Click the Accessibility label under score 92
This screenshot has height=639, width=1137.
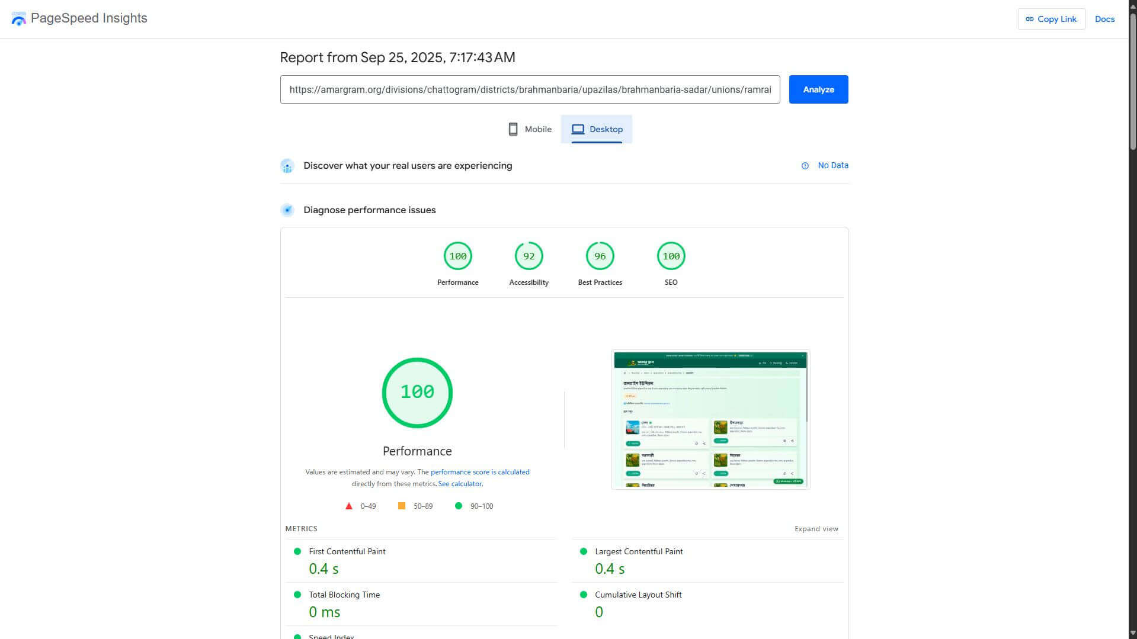tap(529, 282)
